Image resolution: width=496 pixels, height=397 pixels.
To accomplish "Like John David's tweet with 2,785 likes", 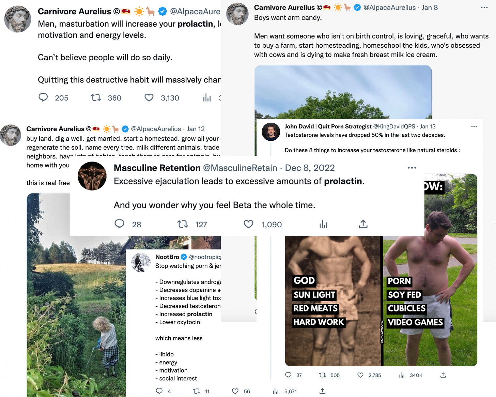I will click(x=360, y=375).
